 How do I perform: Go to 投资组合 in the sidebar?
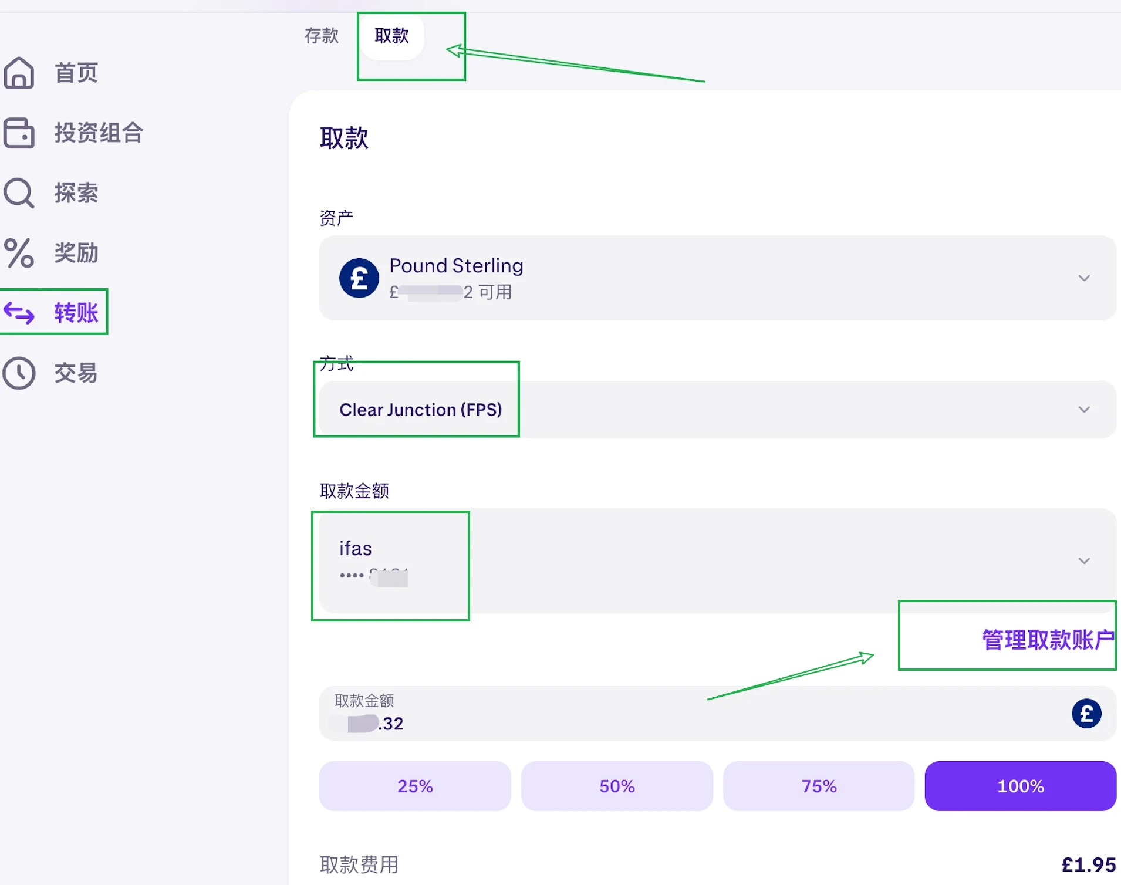pyautogui.click(x=99, y=133)
